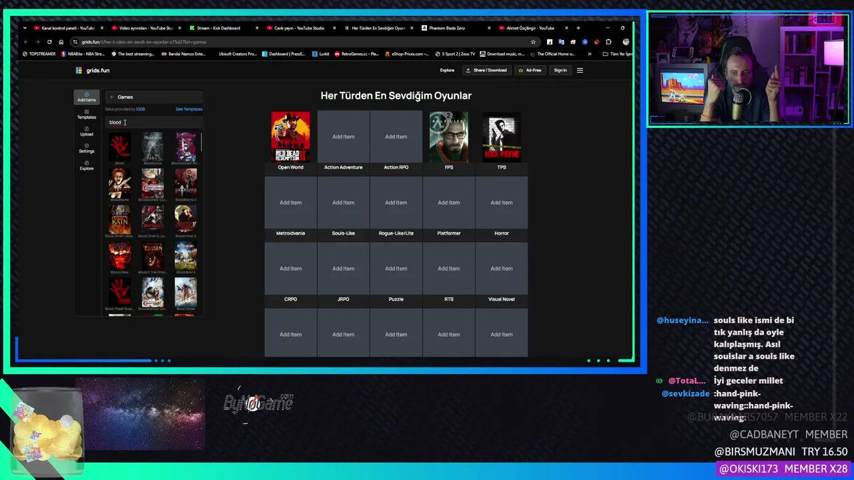Click the Ad-Free button
Screen dimensions: 854x480
(x=530, y=70)
